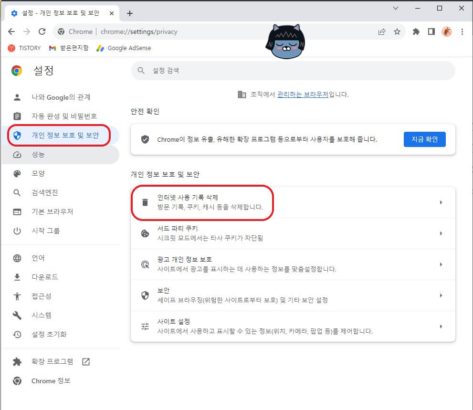Click the share icon next to the address bar

382,32
